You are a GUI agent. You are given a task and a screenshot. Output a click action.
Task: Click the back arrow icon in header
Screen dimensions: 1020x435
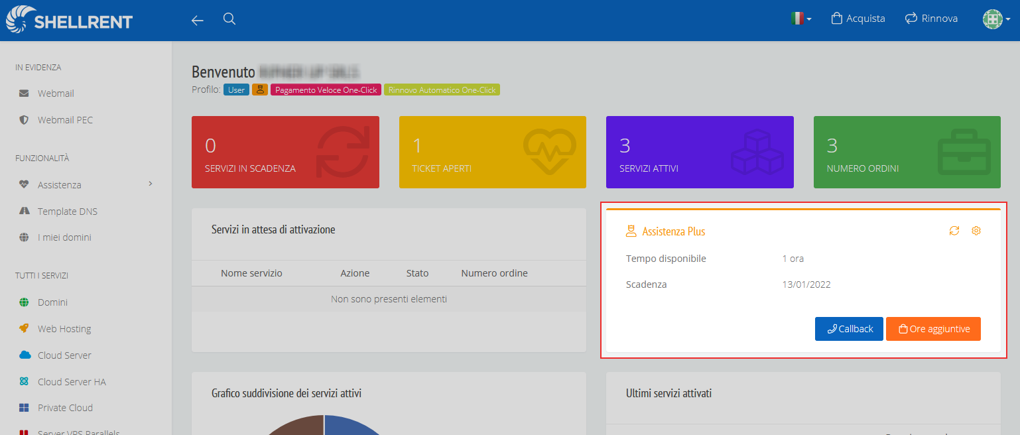(x=197, y=21)
